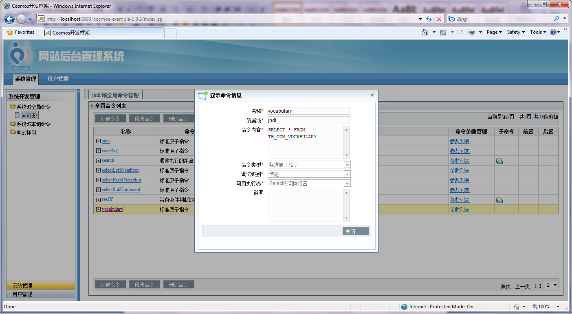Click the 关闭 button in dialog

tap(355, 231)
